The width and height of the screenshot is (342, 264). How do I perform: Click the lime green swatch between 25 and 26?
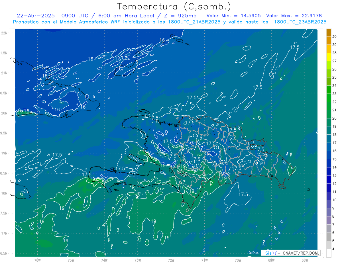[x=329, y=73]
